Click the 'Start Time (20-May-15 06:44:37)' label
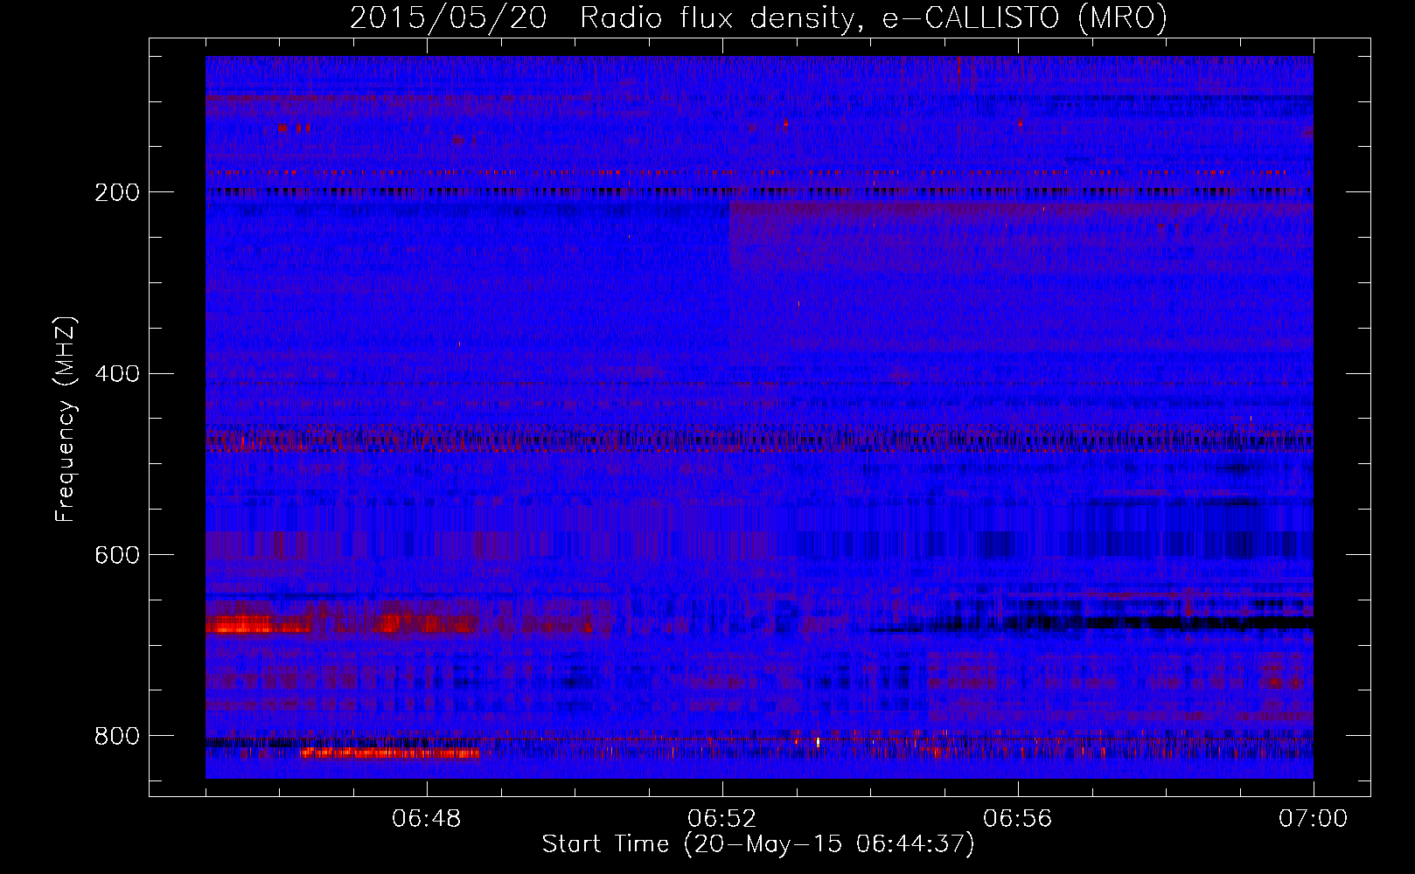The height and width of the screenshot is (874, 1415). tap(758, 843)
